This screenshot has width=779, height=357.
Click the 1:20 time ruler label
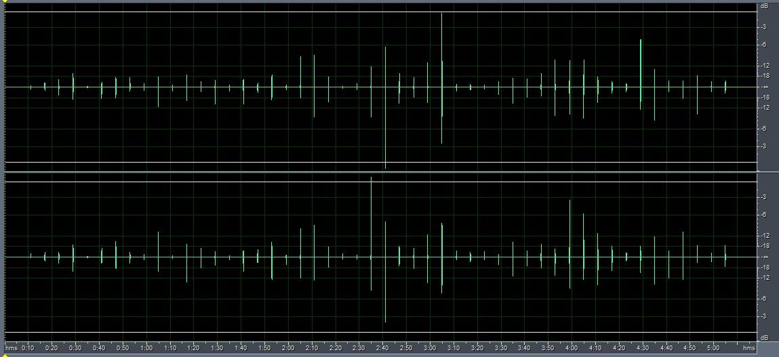[194, 349]
